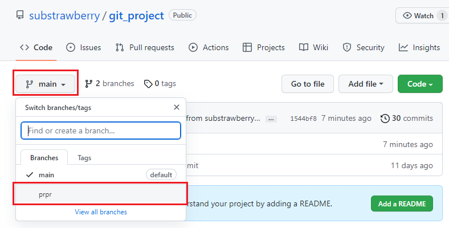Open the main branch dropdown

pyautogui.click(x=45, y=84)
